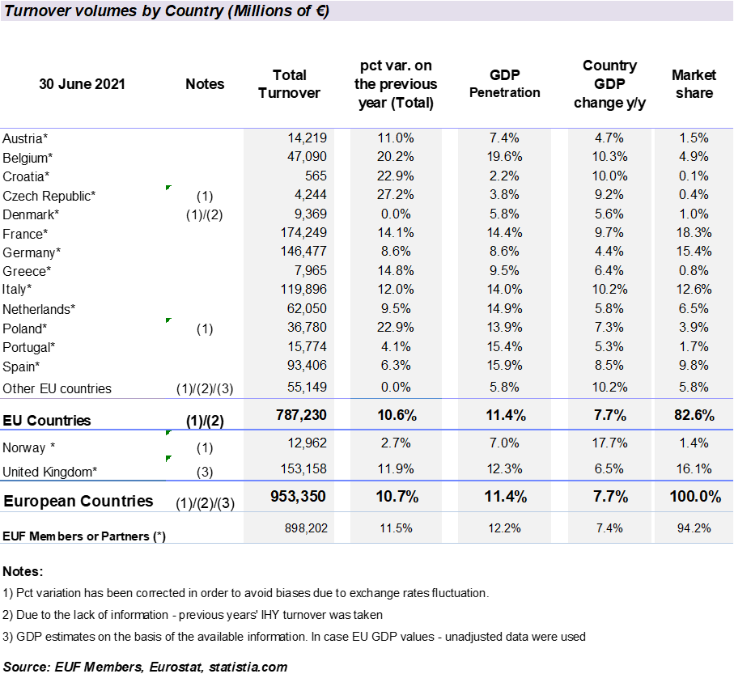Click the bold subtotal cell 787,230
Image resolution: width=734 pixels, height=678 pixels.
pos(289,415)
